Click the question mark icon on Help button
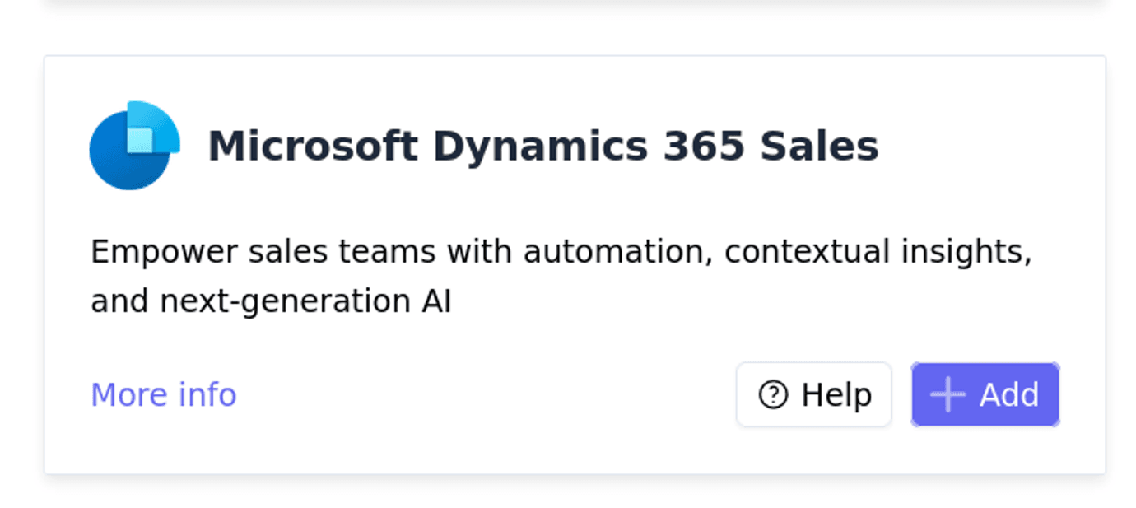This screenshot has height=508, width=1136. (772, 394)
